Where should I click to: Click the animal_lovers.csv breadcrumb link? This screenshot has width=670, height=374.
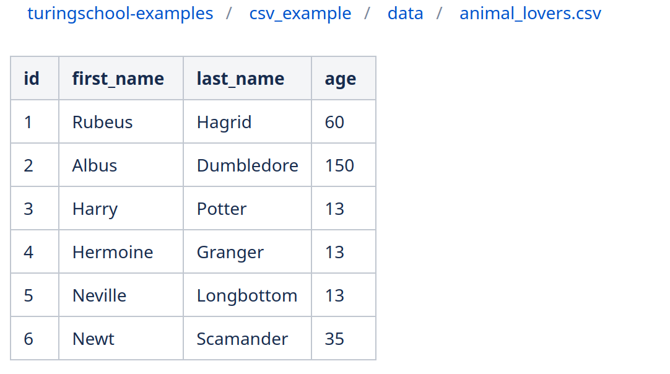530,14
